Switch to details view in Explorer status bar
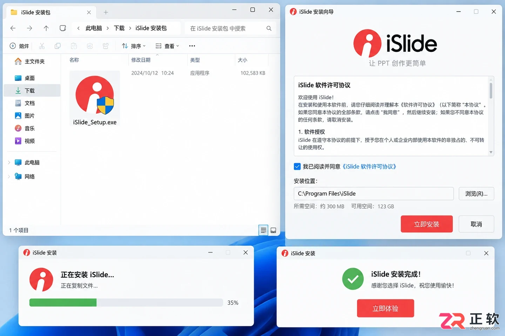This screenshot has height=336, width=505. click(263, 230)
